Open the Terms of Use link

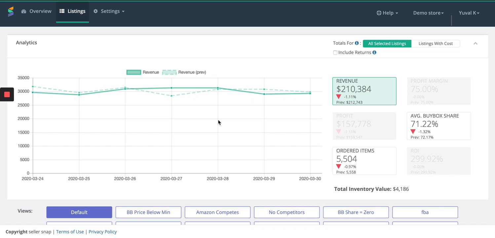click(x=70, y=232)
